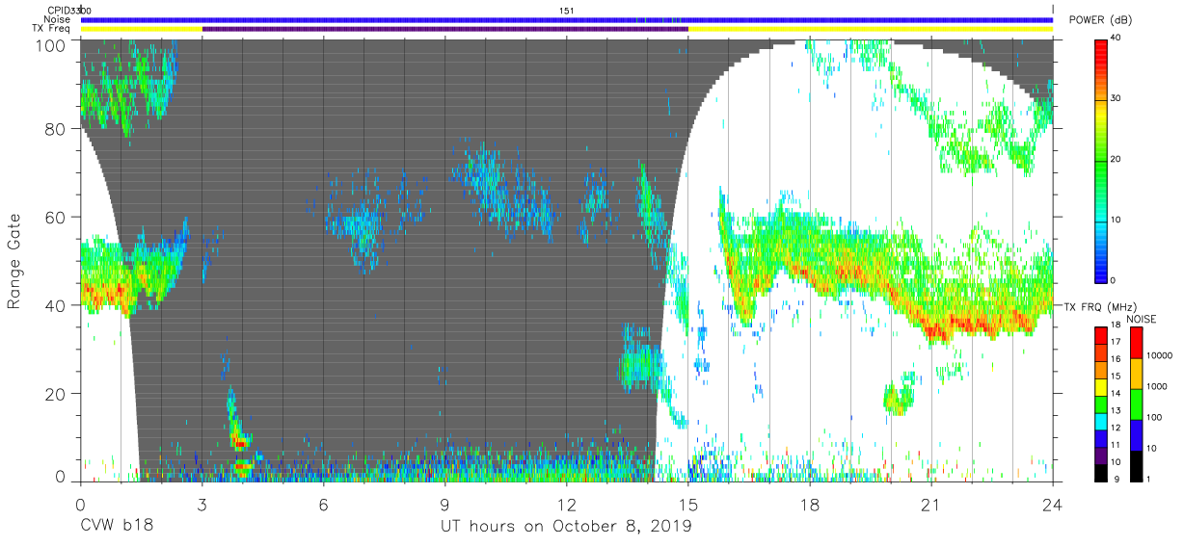Click the 'CPID' label at top left
This screenshot has width=1184, height=546.
click(58, 11)
